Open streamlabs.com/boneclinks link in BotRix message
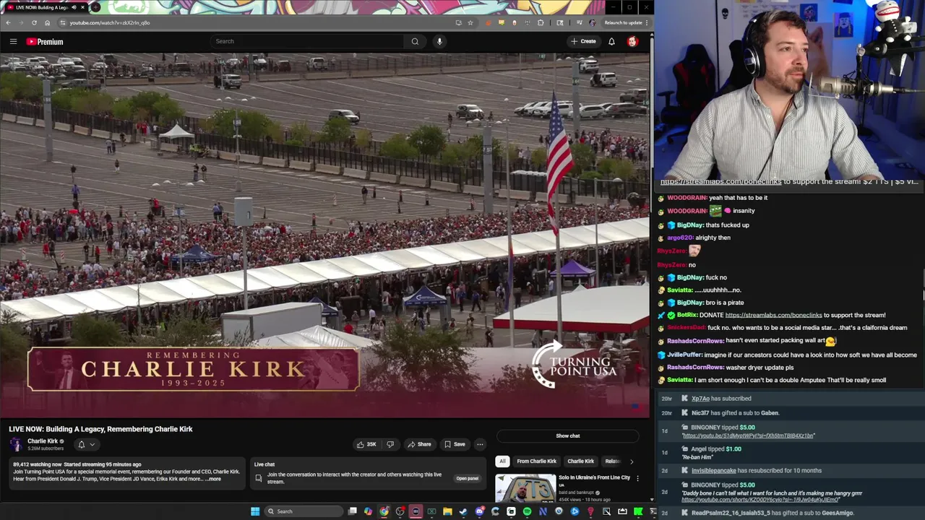Image resolution: width=925 pixels, height=520 pixels. (x=773, y=315)
